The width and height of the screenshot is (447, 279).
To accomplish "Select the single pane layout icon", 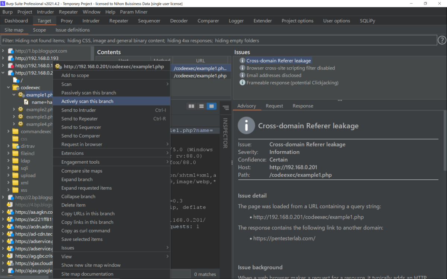I will point(212,106).
